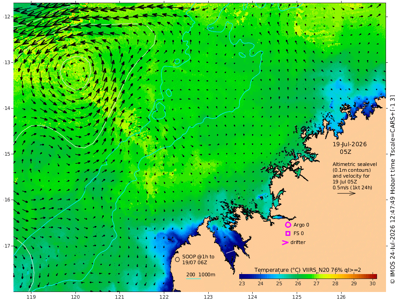Click longitude axis label '124'
This screenshot has height=305, width=395.
(253, 297)
